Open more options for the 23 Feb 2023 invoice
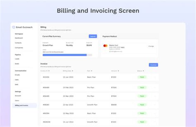The width and height of the screenshot is (196, 127). 155,87
